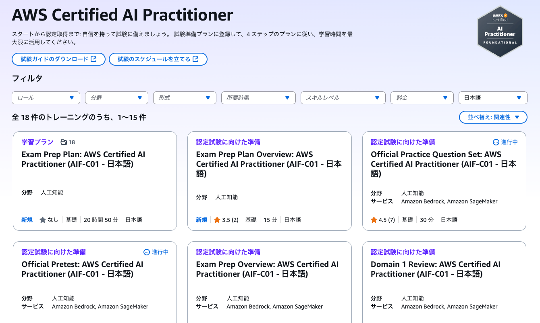Click external-link icon on 試験ガイドのダウンロード button
This screenshot has width=540, height=323.
tap(93, 59)
